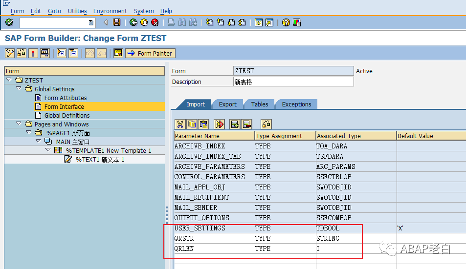Switch to the Exceptions tab

point(296,104)
